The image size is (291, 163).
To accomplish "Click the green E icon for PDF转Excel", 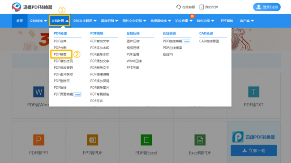I will [146, 140].
